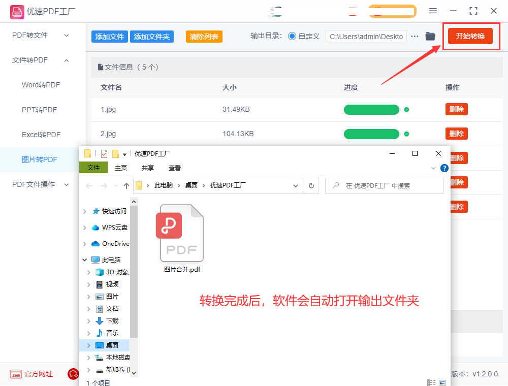Expand 快速访问 in the navigation tree

click(84, 211)
